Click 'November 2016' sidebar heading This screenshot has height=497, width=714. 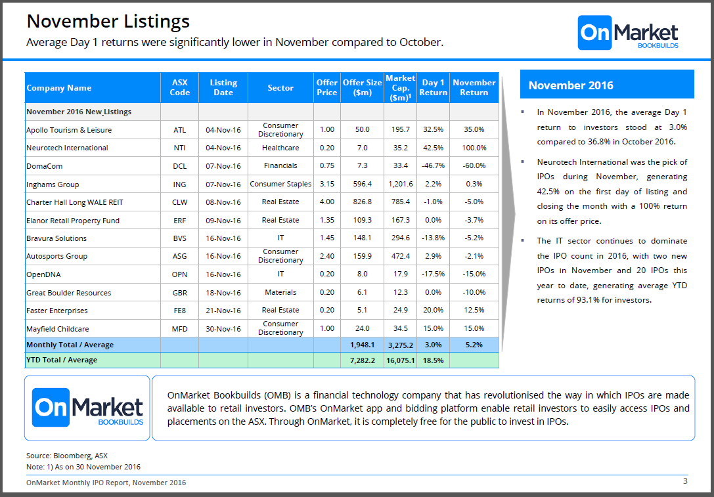pos(571,85)
